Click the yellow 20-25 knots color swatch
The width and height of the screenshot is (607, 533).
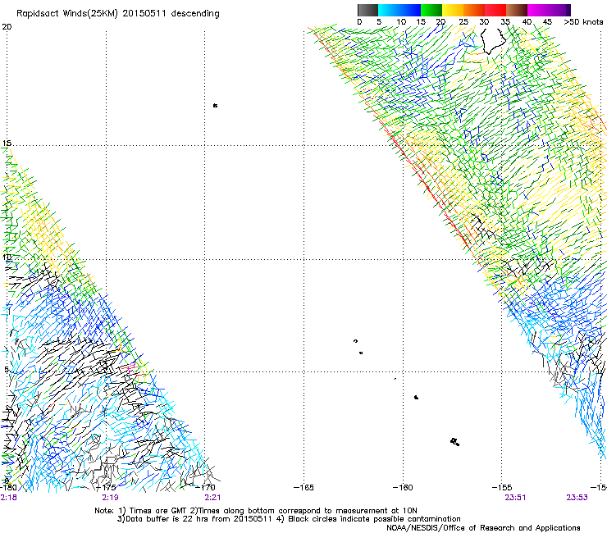click(x=453, y=10)
